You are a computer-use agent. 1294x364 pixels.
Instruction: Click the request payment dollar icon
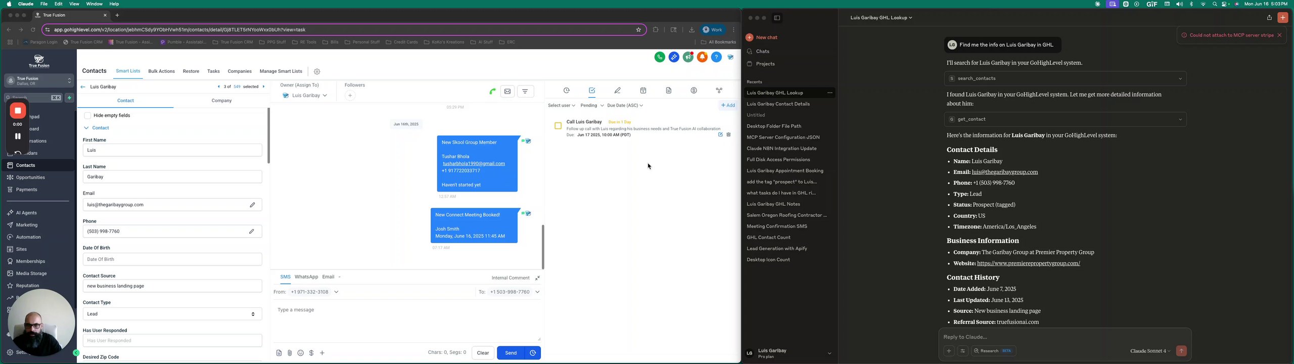point(311,353)
